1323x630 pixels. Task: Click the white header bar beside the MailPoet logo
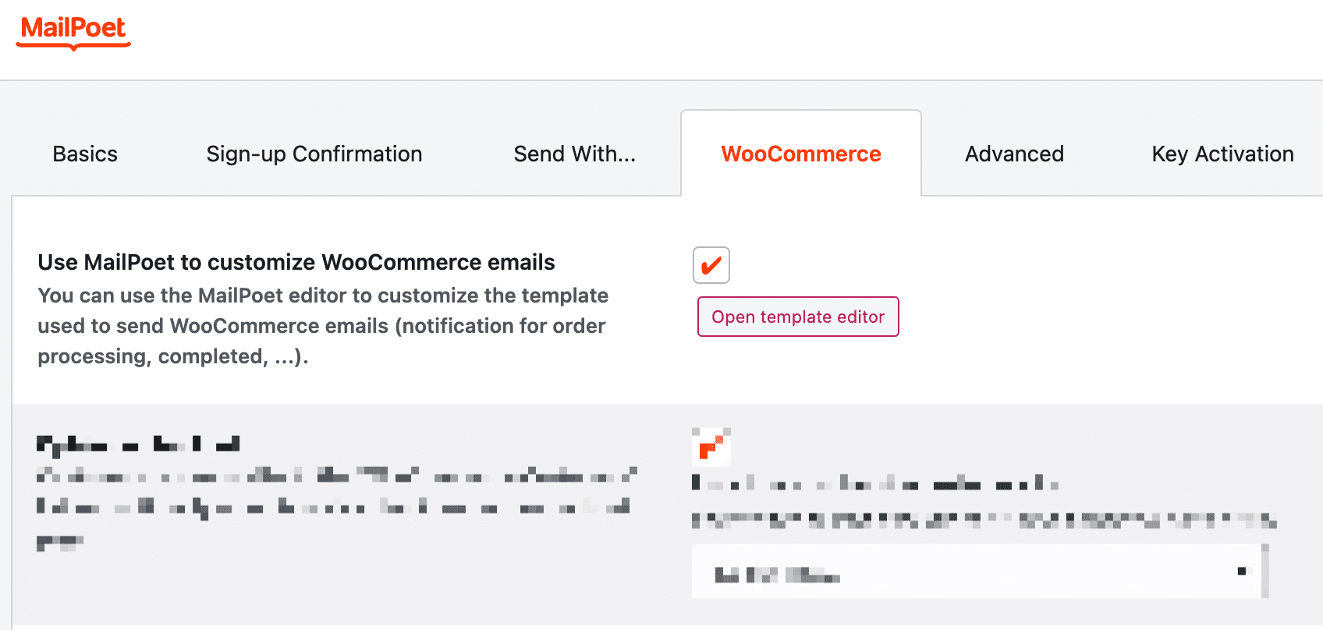click(x=702, y=39)
